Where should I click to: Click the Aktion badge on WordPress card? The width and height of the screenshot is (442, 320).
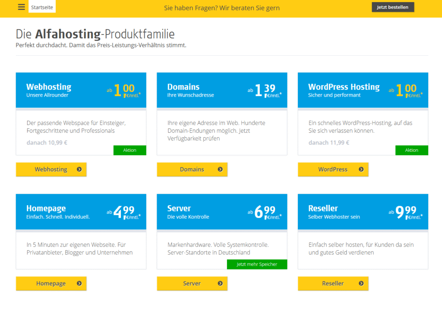click(411, 150)
